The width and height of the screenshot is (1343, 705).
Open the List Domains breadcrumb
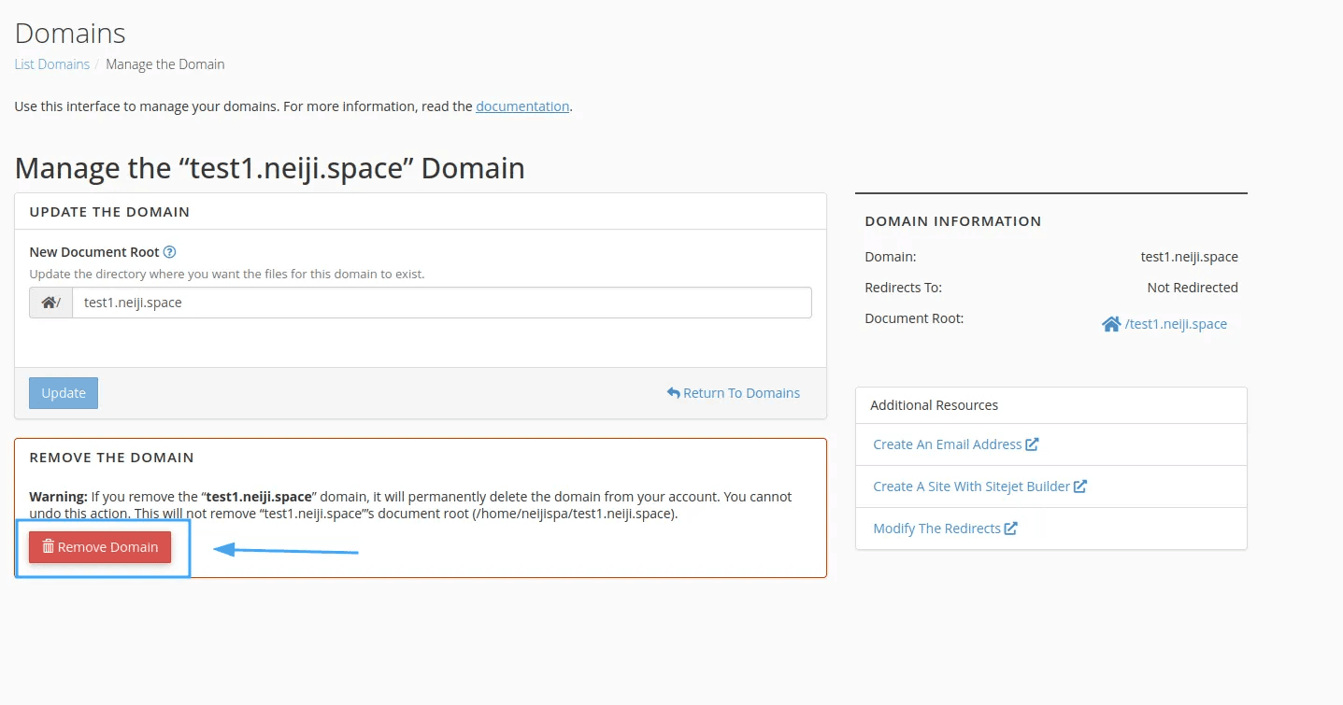click(51, 63)
